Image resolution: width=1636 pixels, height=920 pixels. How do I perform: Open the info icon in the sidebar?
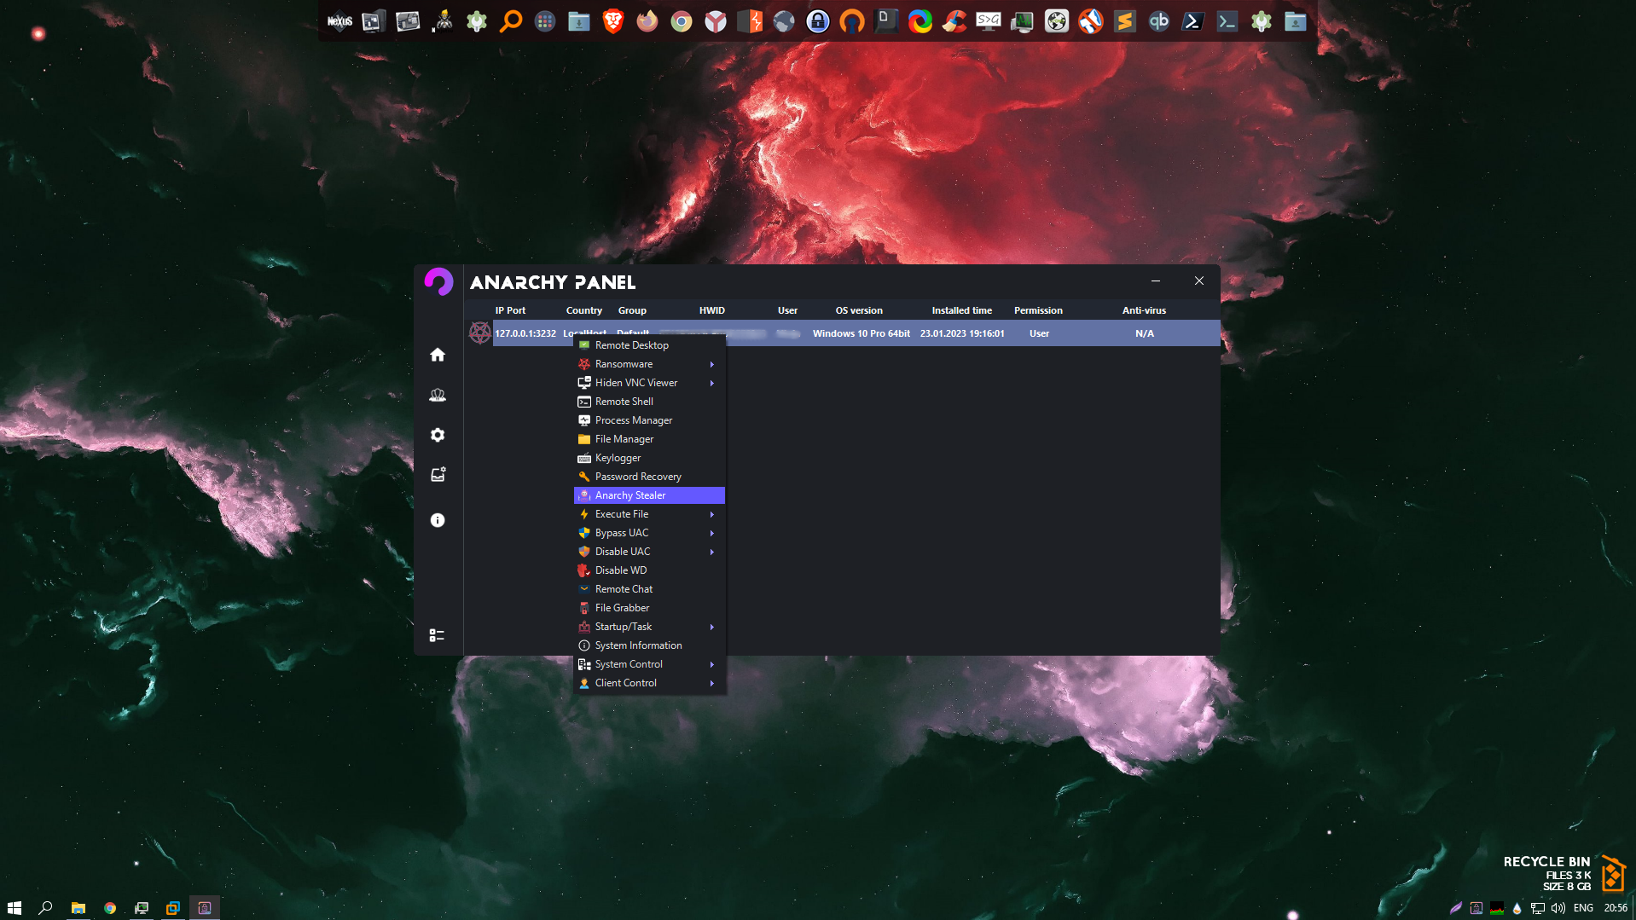pos(438,520)
